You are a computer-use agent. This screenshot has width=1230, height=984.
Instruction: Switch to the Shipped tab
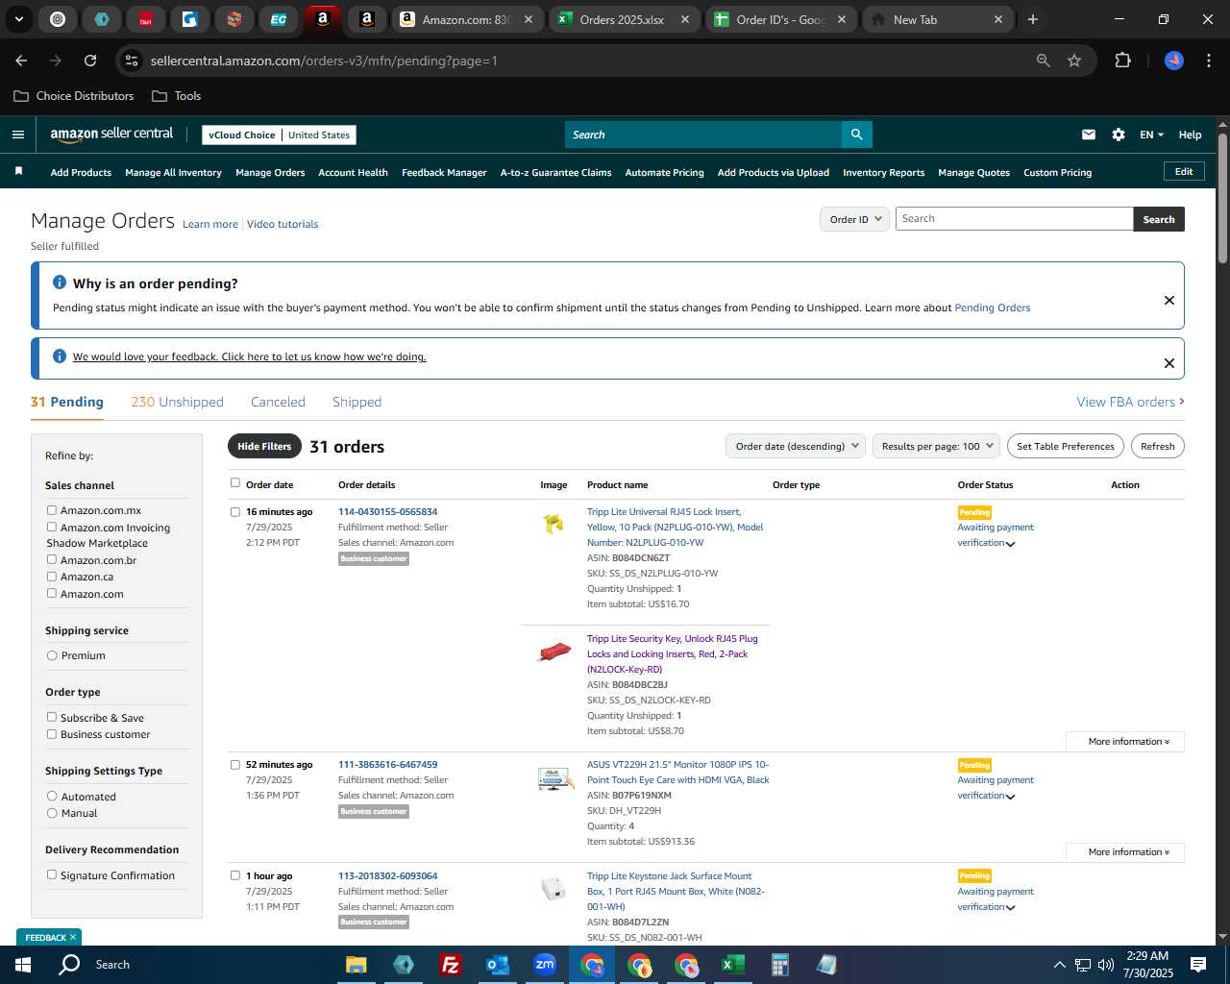coord(357,402)
